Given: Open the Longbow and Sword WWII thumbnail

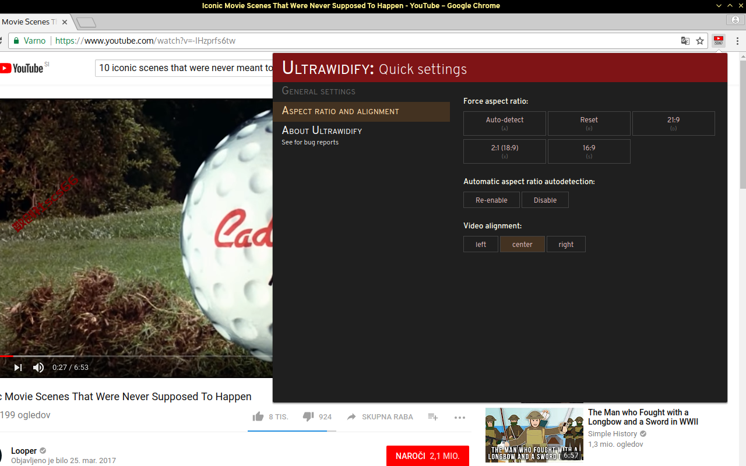Looking at the screenshot, I should point(534,435).
